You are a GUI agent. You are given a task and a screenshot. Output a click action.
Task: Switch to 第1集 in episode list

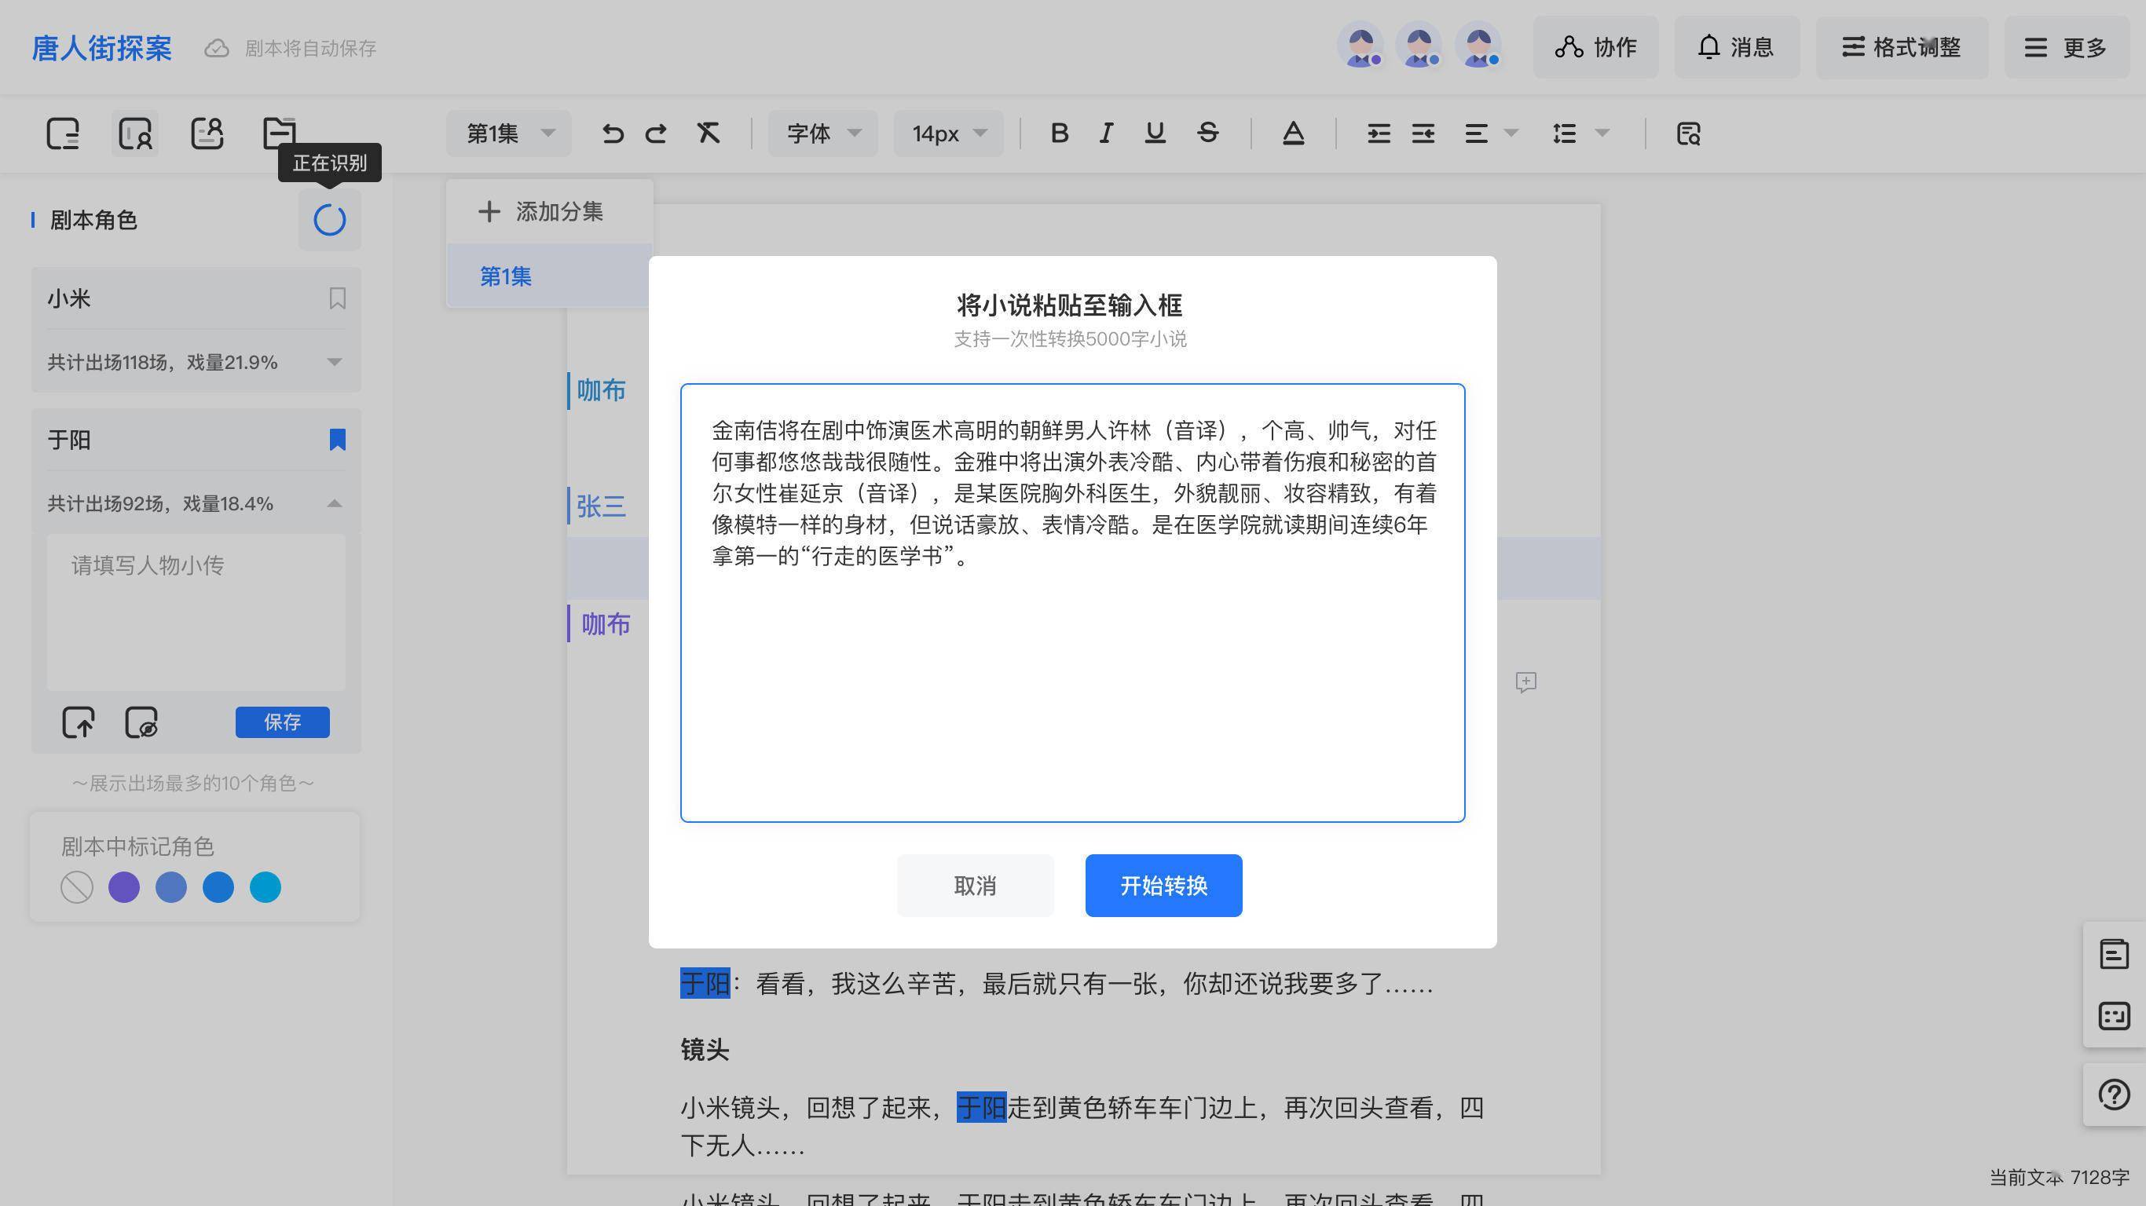506,276
